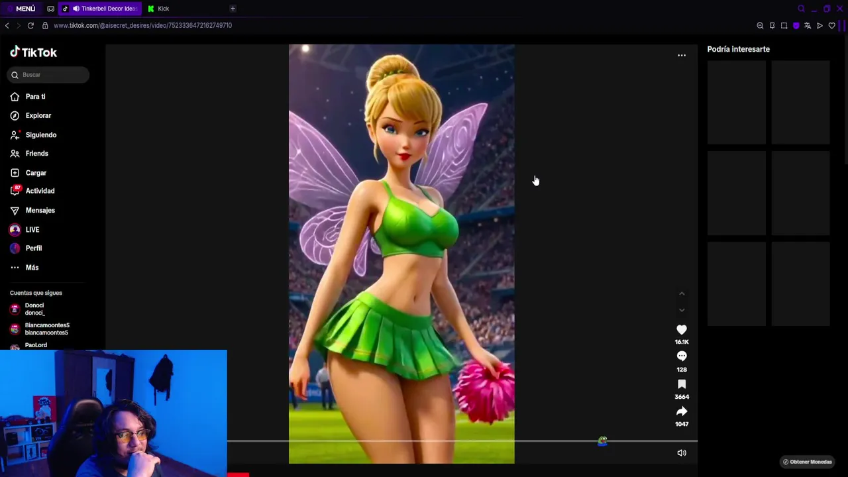The height and width of the screenshot is (477, 848).
Task: Open the GX Corner gamepad icon
Action: (x=51, y=9)
